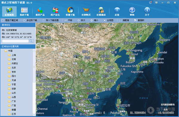This screenshot has height=117, width=179.
Task: Click the location query input field
Action: (x=15, y=41)
